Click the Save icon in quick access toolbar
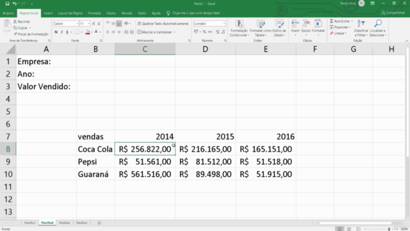The width and height of the screenshot is (410, 231). coord(7,4)
